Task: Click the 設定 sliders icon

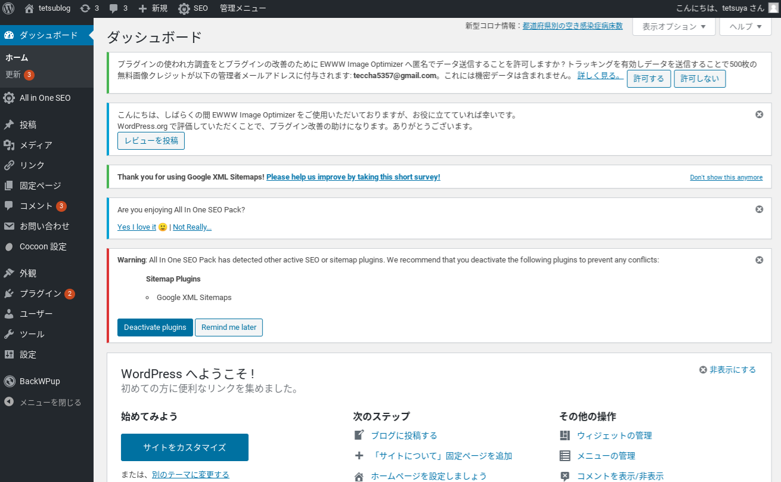Action: (x=9, y=354)
